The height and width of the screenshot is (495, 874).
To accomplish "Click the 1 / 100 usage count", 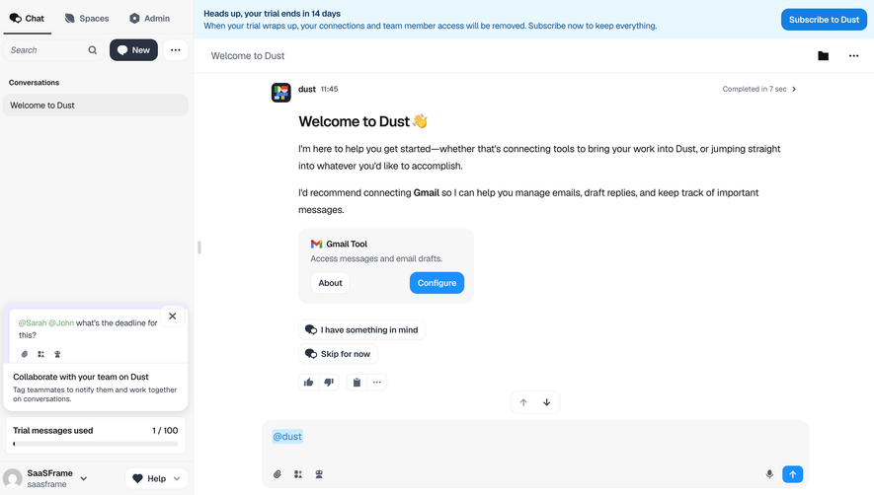I will (165, 430).
